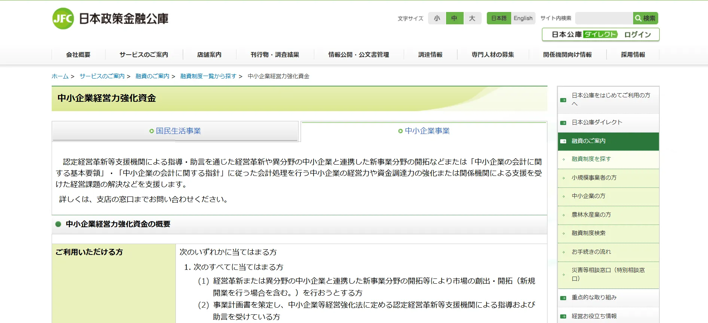Viewport: 708px width, 323px height.
Task: Click the 中小企業経営力強化資金 page heading
Action: 107,98
